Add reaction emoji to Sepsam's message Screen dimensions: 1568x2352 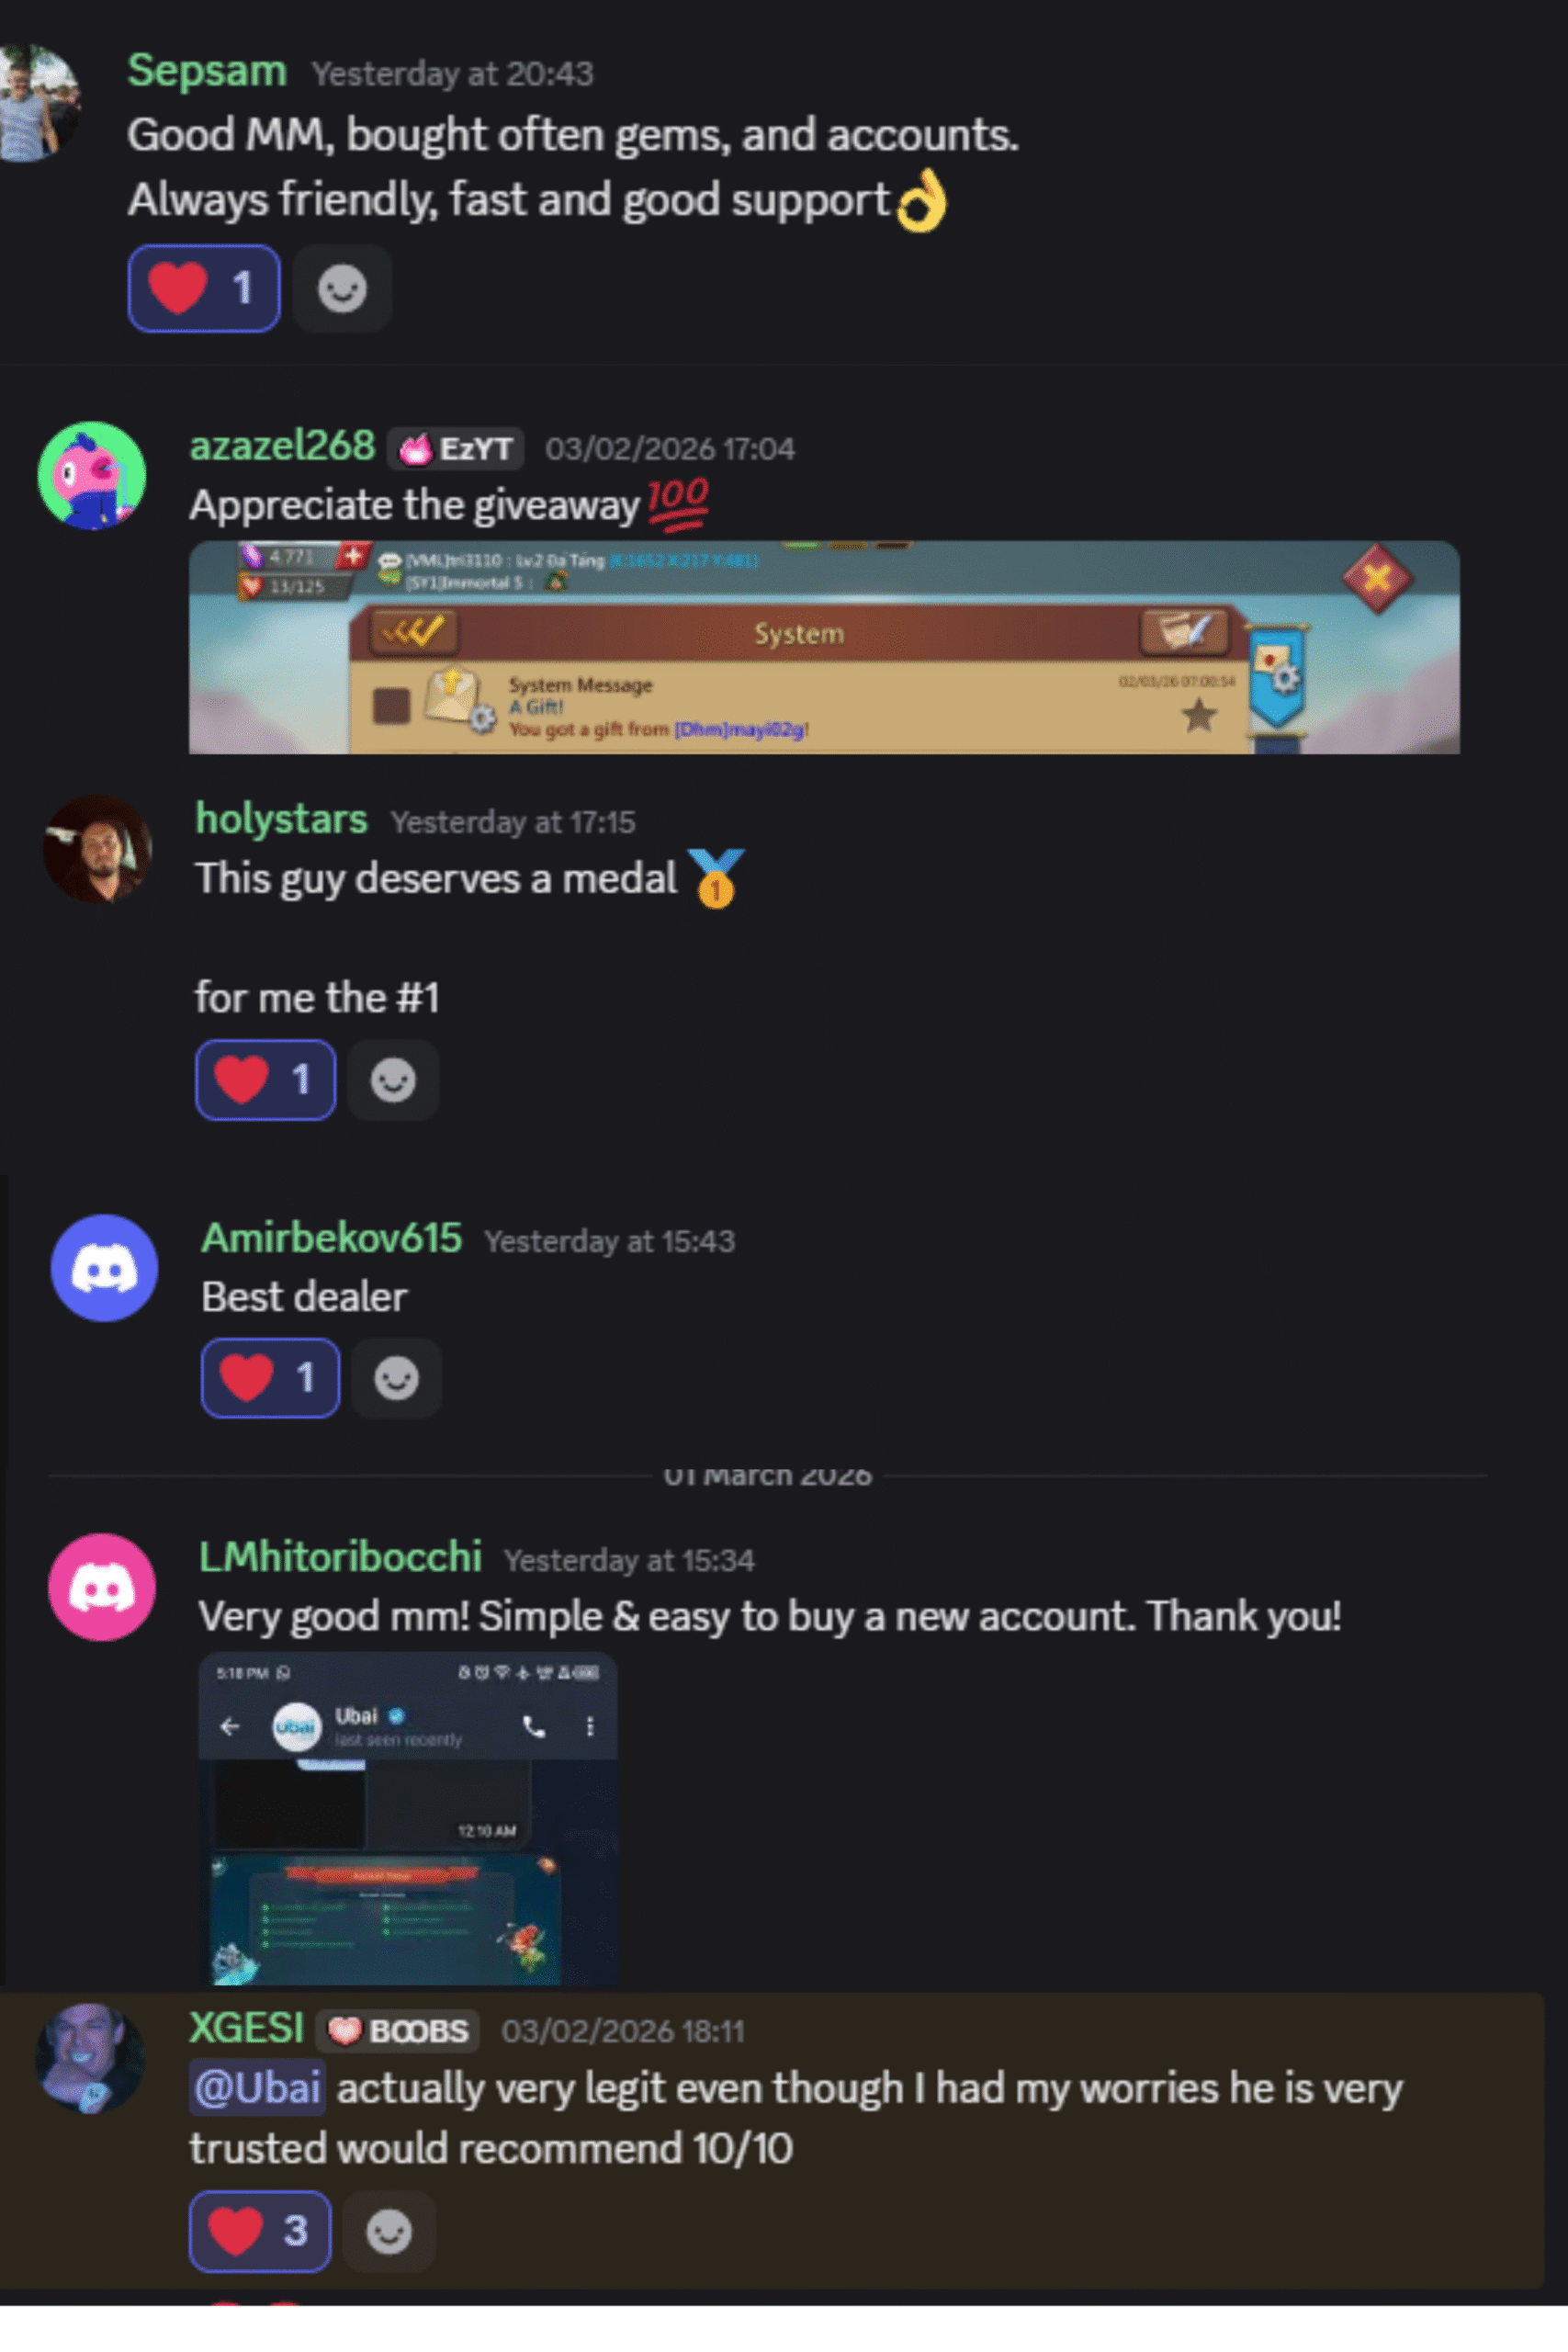point(342,289)
